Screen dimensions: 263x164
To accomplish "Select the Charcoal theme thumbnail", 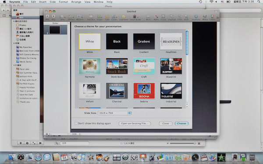I will click(x=117, y=91).
